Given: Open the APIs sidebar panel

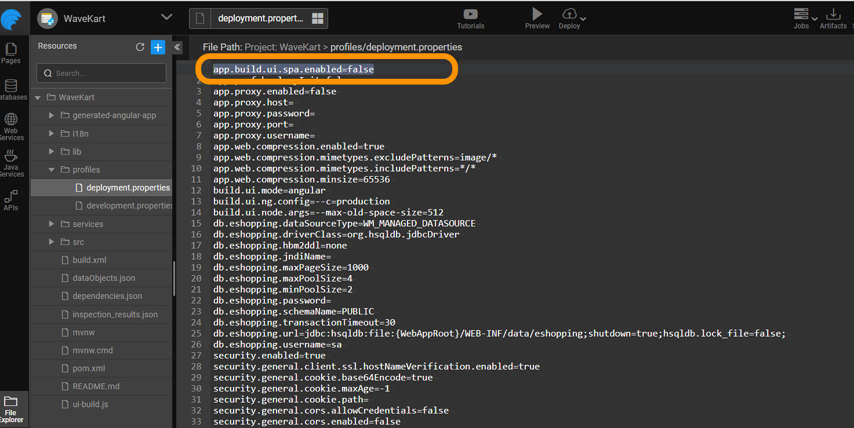Looking at the screenshot, I should pos(11,200).
